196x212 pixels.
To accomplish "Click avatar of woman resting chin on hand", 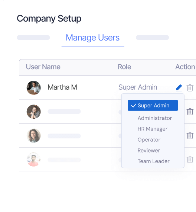I will 34,112.
